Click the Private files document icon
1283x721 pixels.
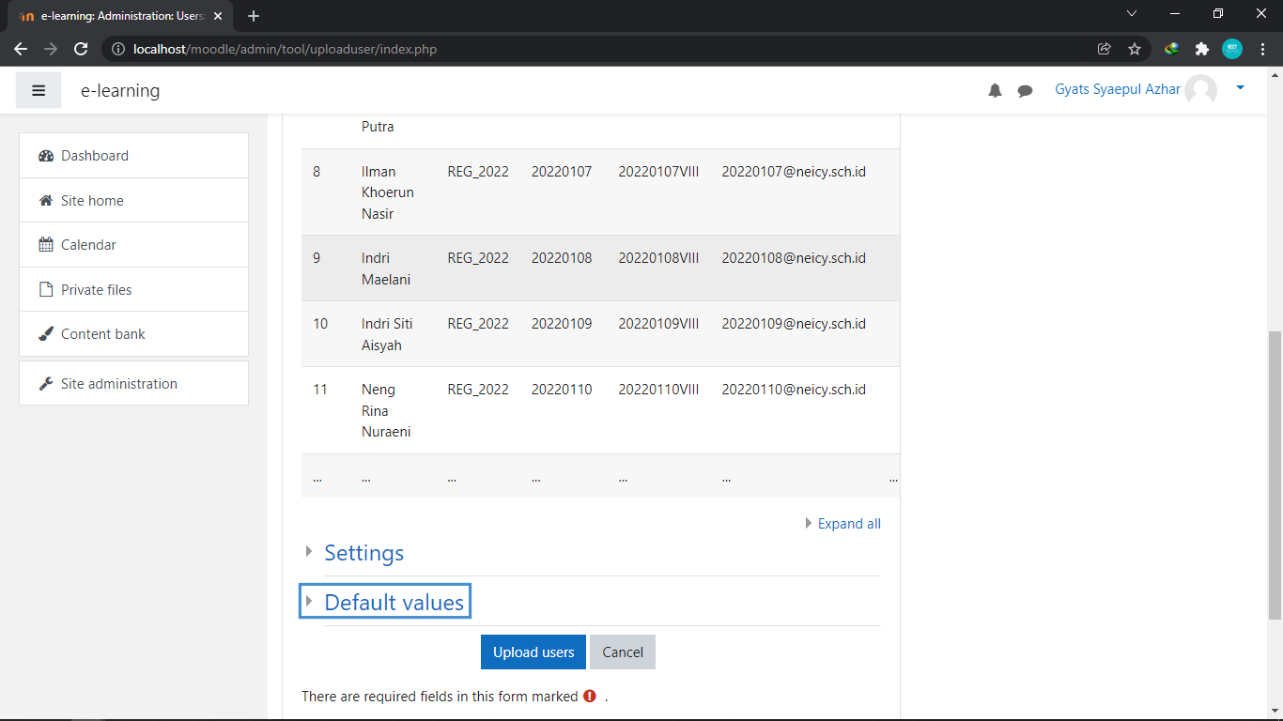pyautogui.click(x=46, y=289)
